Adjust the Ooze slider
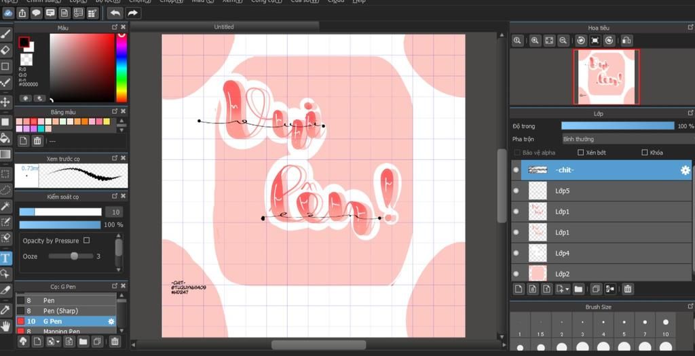The width and height of the screenshot is (695, 356). (71, 256)
